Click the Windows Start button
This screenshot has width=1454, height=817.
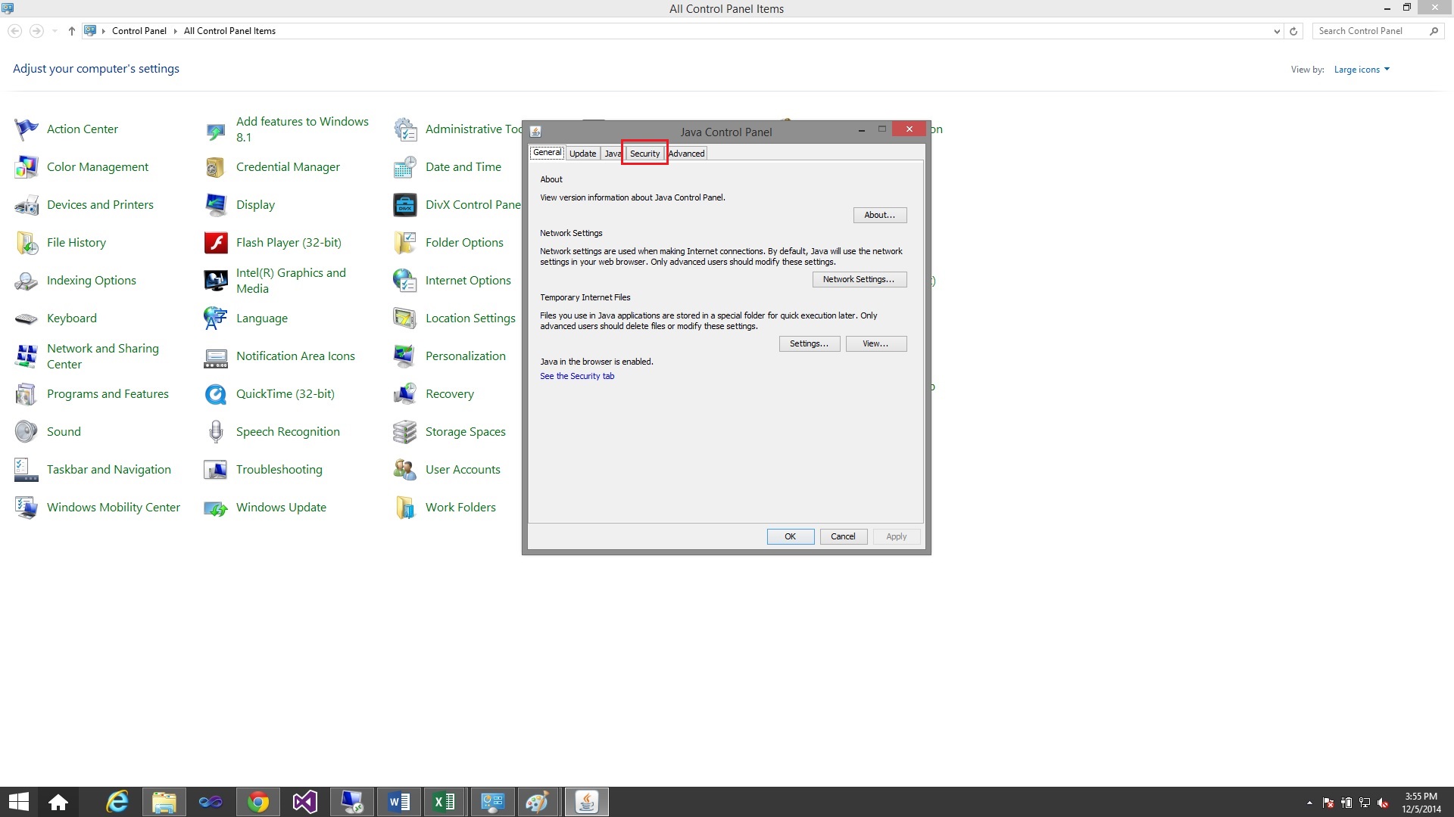[18, 803]
